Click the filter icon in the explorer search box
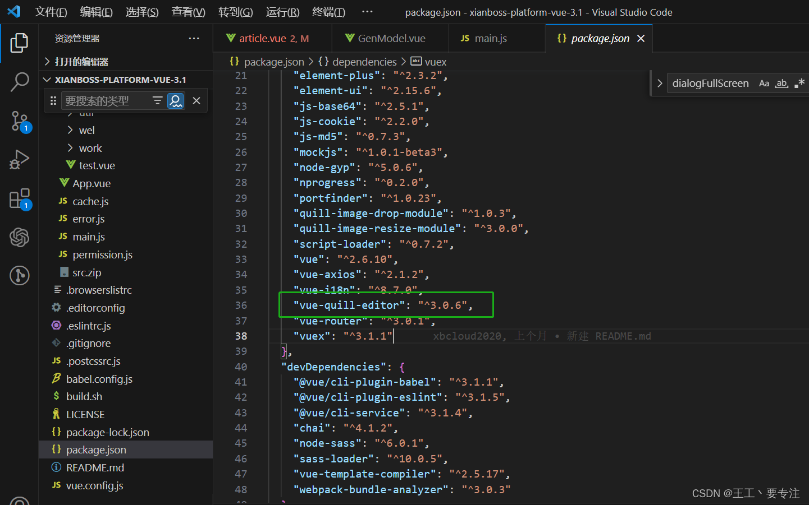Viewport: 809px width, 505px height. 157,101
